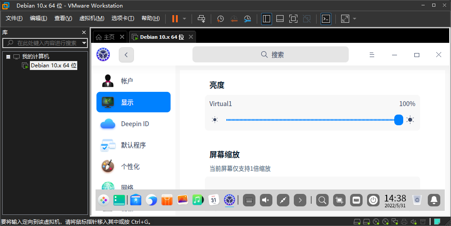Close the 主页 tab
451x226 pixels.
[122, 37]
